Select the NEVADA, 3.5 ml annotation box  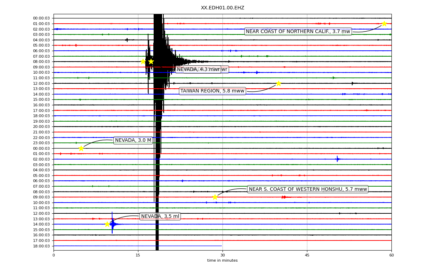click(160, 216)
